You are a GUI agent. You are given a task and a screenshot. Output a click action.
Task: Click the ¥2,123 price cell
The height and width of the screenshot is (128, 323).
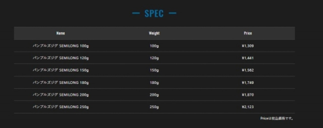(x=248, y=107)
